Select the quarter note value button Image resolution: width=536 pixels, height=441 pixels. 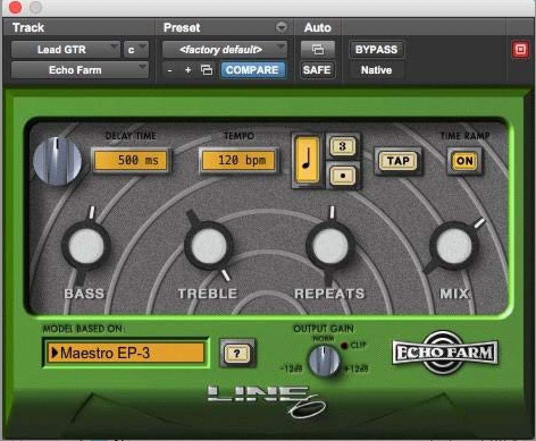[307, 160]
